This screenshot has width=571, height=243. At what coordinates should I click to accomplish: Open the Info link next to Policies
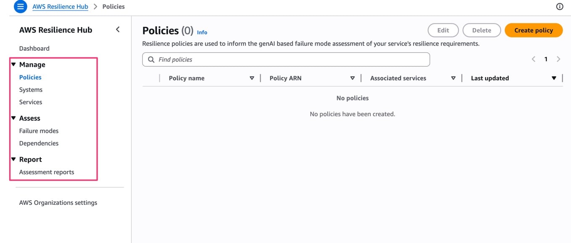[202, 32]
